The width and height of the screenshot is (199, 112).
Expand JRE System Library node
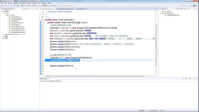4,34
